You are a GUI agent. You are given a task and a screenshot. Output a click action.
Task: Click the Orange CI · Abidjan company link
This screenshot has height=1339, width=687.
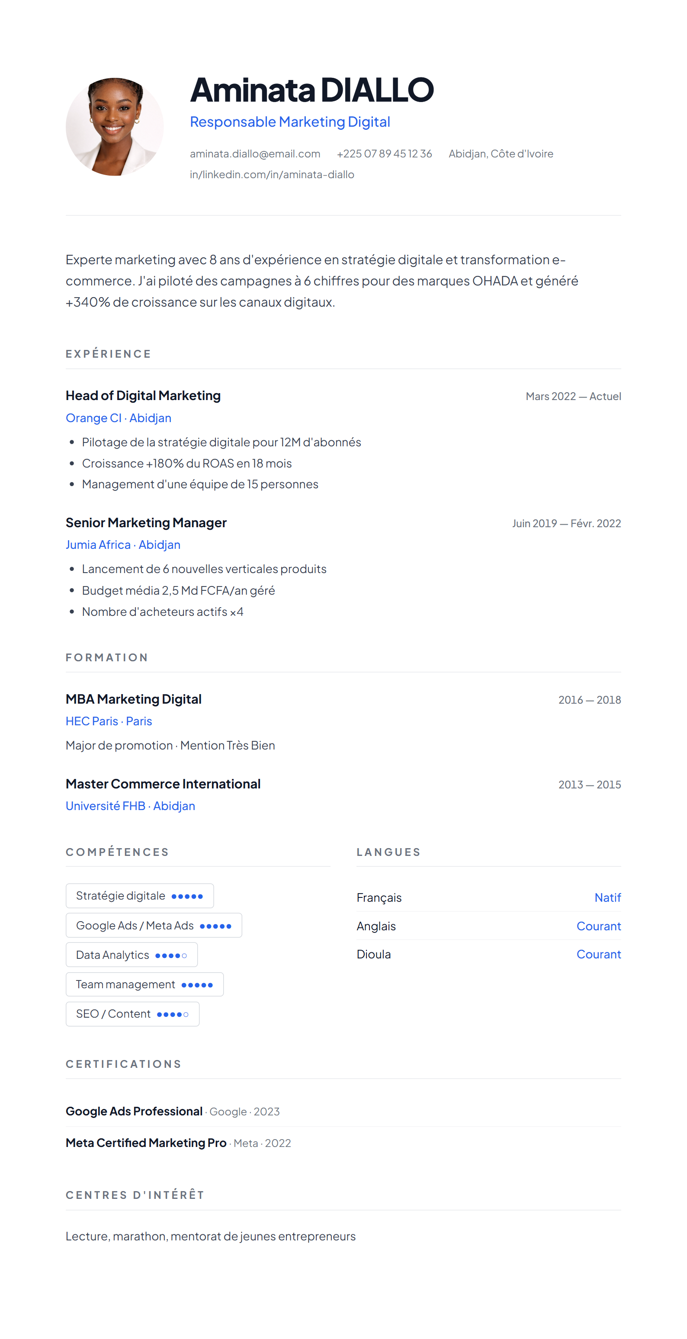118,418
